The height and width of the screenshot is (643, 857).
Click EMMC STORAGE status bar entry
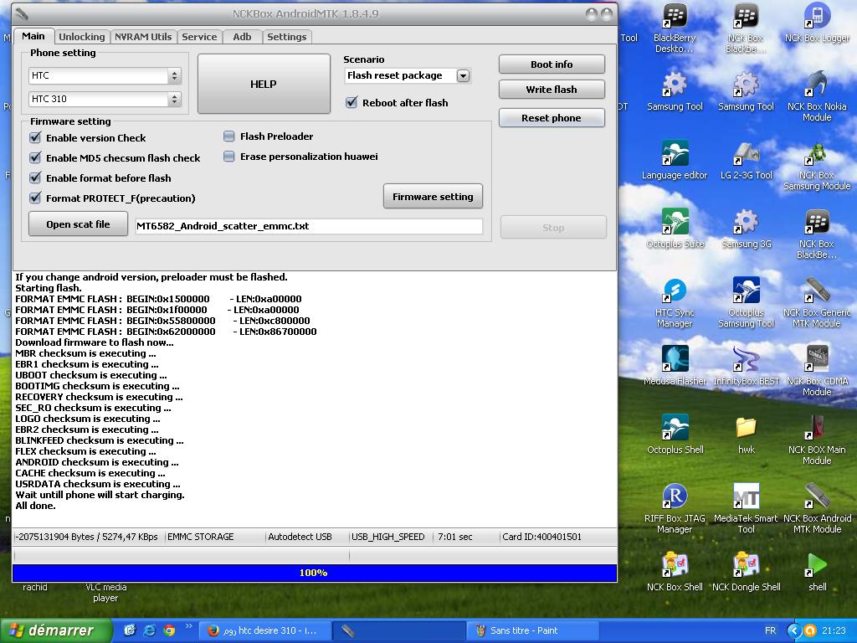[201, 537]
